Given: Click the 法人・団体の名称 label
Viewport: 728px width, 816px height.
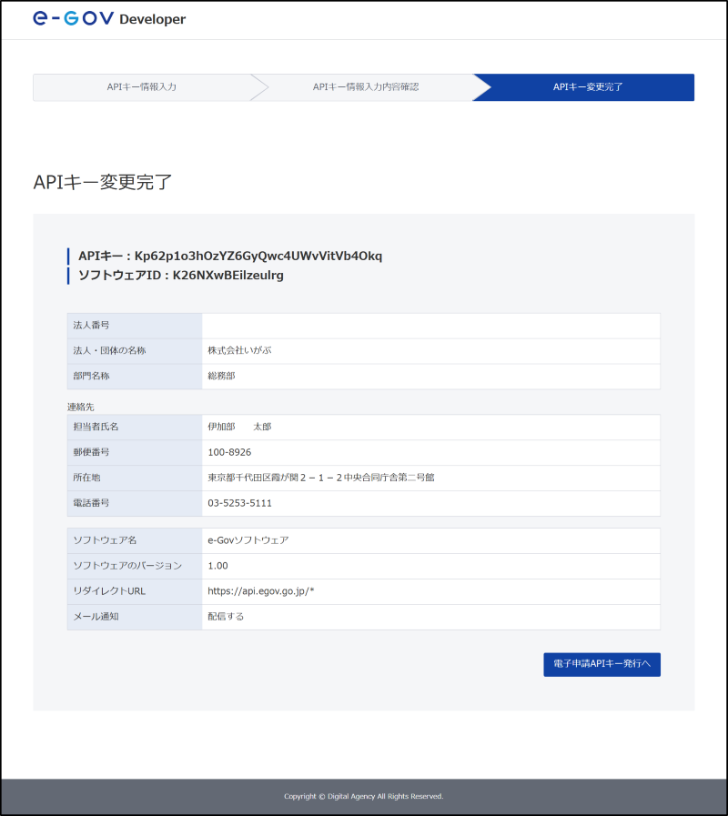Looking at the screenshot, I should click(109, 351).
